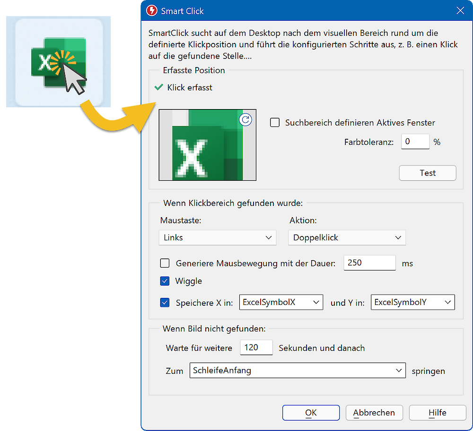Open the Maustaste dropdown showing Links
This screenshot has height=431, width=473.
coord(218,238)
